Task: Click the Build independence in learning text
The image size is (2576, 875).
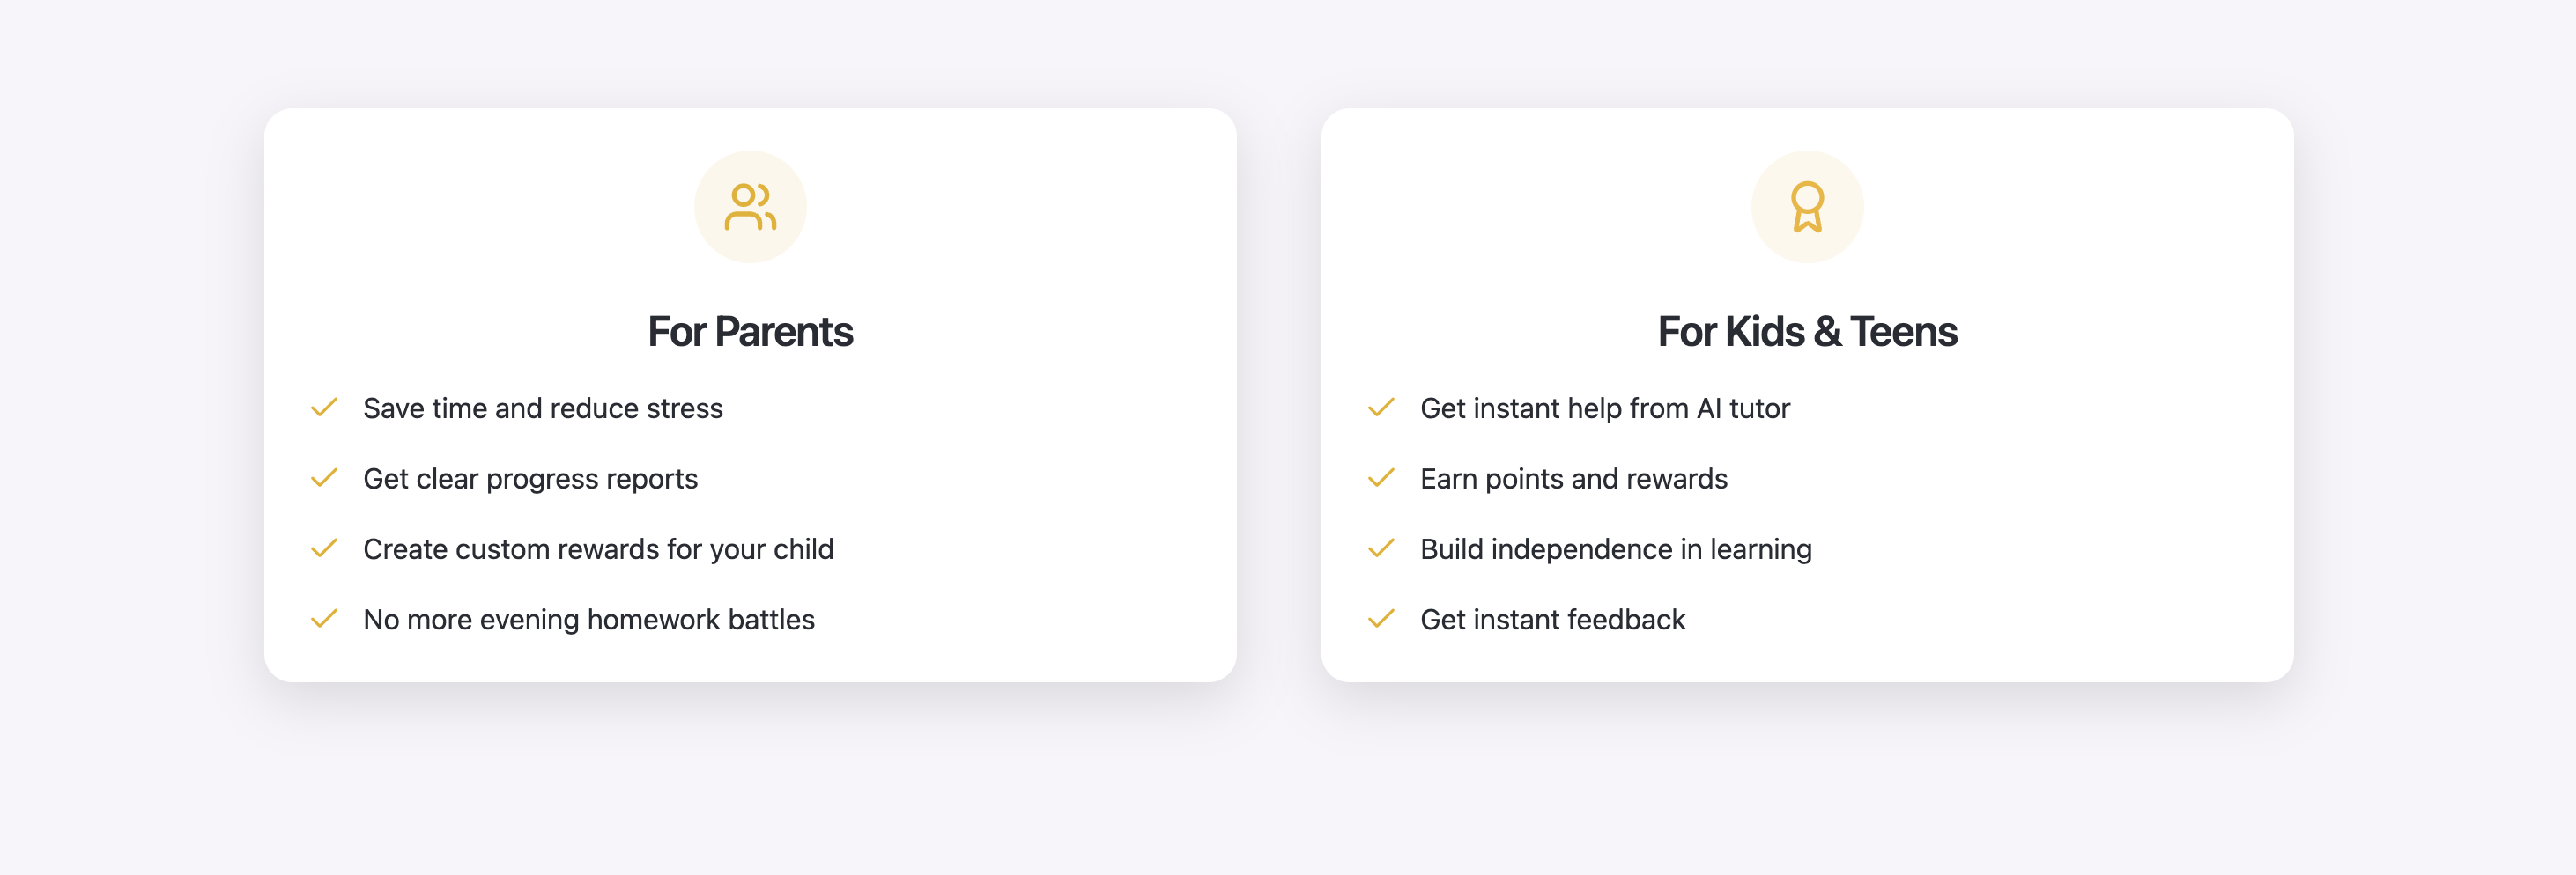Action: (x=1615, y=548)
